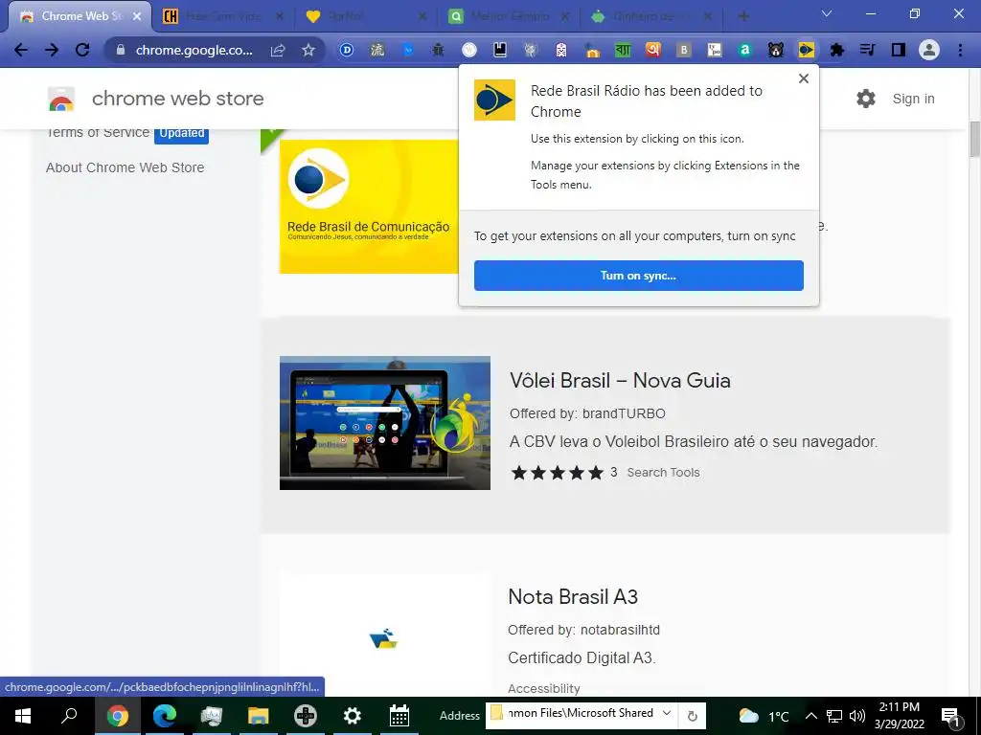The image size is (981, 735).
Task: Open the gray B extension icon
Action: 684,50
